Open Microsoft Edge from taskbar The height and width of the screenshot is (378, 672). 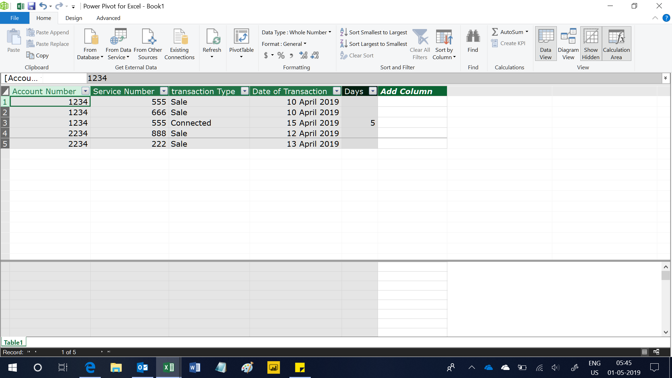coord(90,367)
